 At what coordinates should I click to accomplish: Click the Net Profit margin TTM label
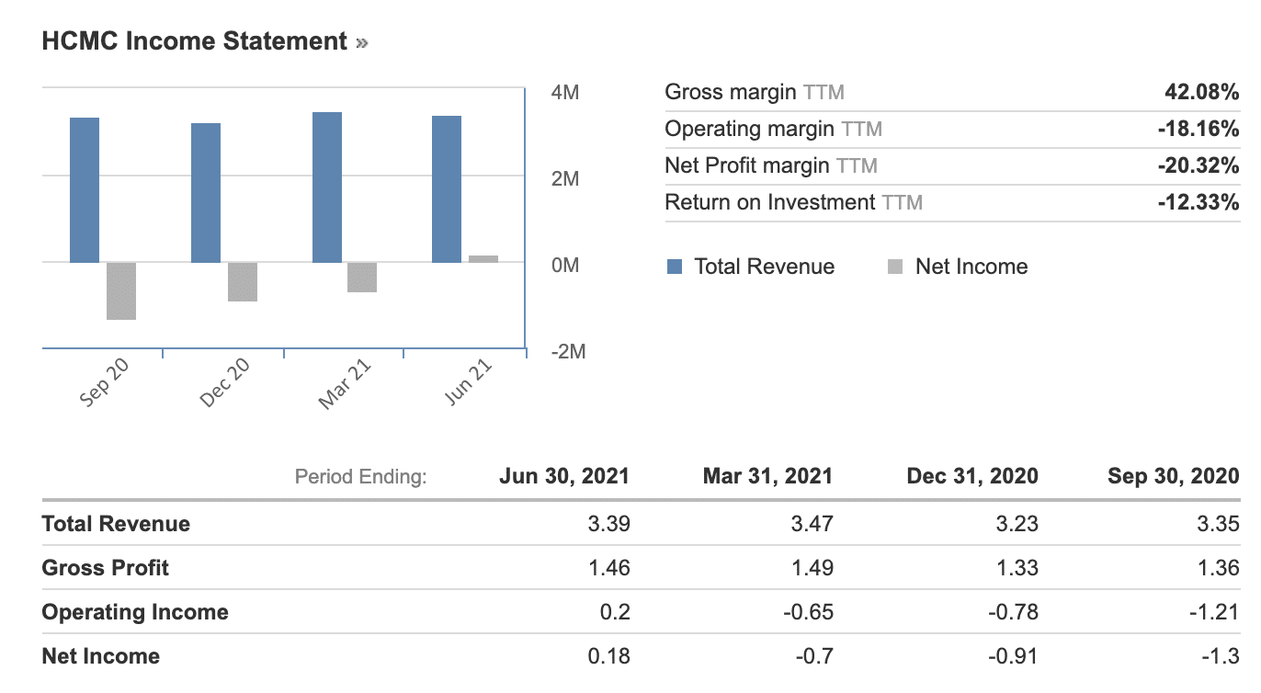(771, 165)
